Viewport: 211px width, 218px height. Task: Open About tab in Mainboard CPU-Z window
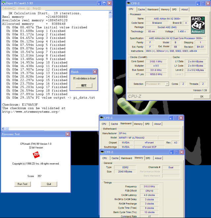pos(158,124)
